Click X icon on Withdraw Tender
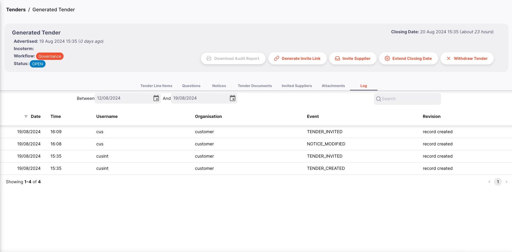512x252 pixels. point(449,58)
